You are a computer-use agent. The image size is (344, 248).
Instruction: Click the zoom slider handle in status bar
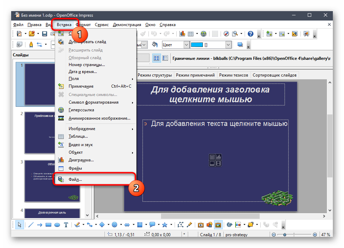pos(284,235)
